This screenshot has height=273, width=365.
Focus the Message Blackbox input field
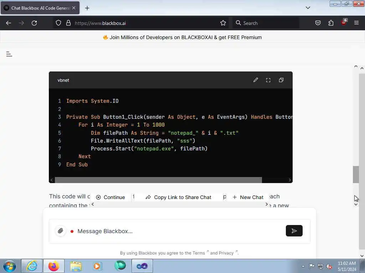coord(179,231)
